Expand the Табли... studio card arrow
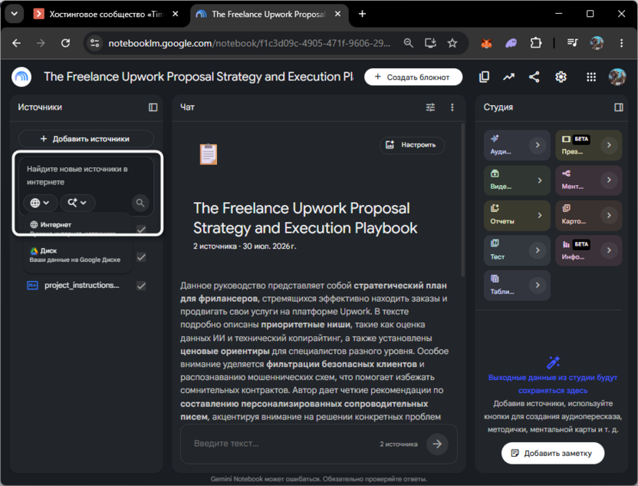 [x=538, y=285]
